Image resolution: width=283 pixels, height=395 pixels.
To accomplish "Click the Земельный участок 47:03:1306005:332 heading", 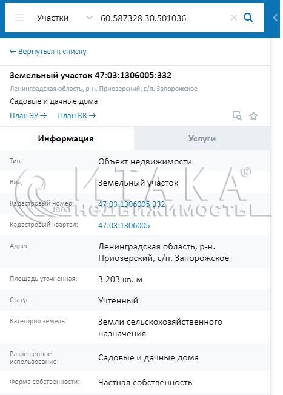I will 90,75.
